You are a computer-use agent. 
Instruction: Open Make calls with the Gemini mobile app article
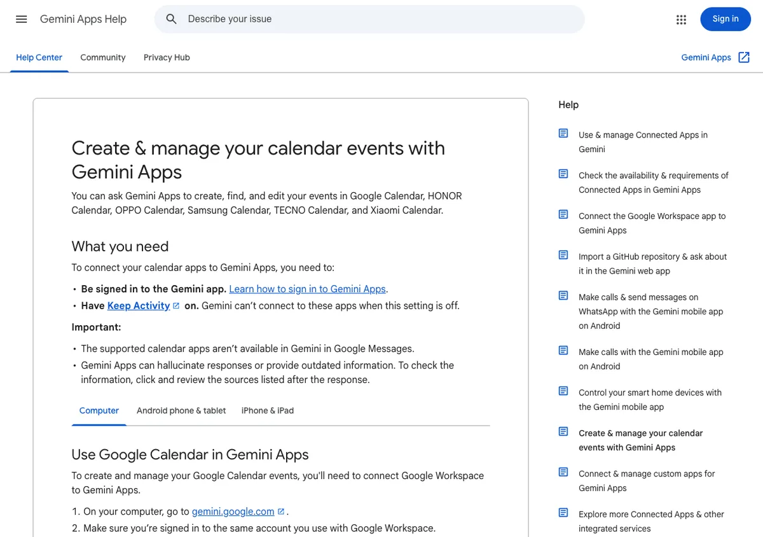pyautogui.click(x=651, y=359)
